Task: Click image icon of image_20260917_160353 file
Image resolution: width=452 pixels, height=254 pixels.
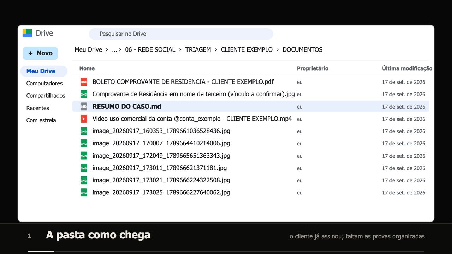Action: [x=84, y=131]
